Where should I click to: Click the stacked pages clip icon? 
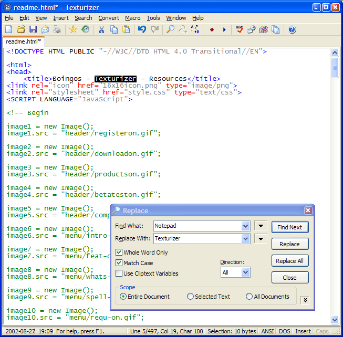[x=276, y=29]
